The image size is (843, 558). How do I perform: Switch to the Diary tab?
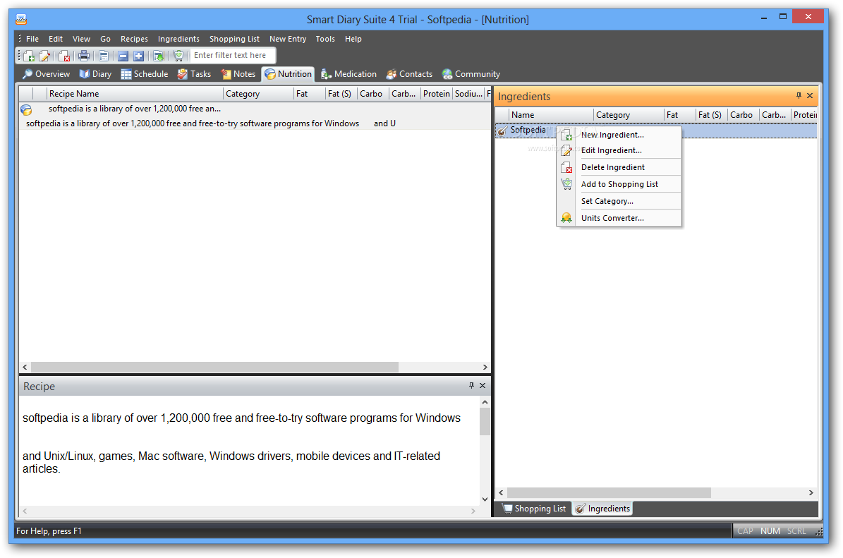coord(96,74)
